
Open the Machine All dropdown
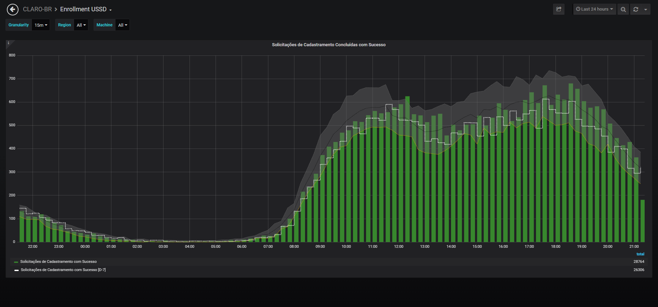click(x=123, y=25)
